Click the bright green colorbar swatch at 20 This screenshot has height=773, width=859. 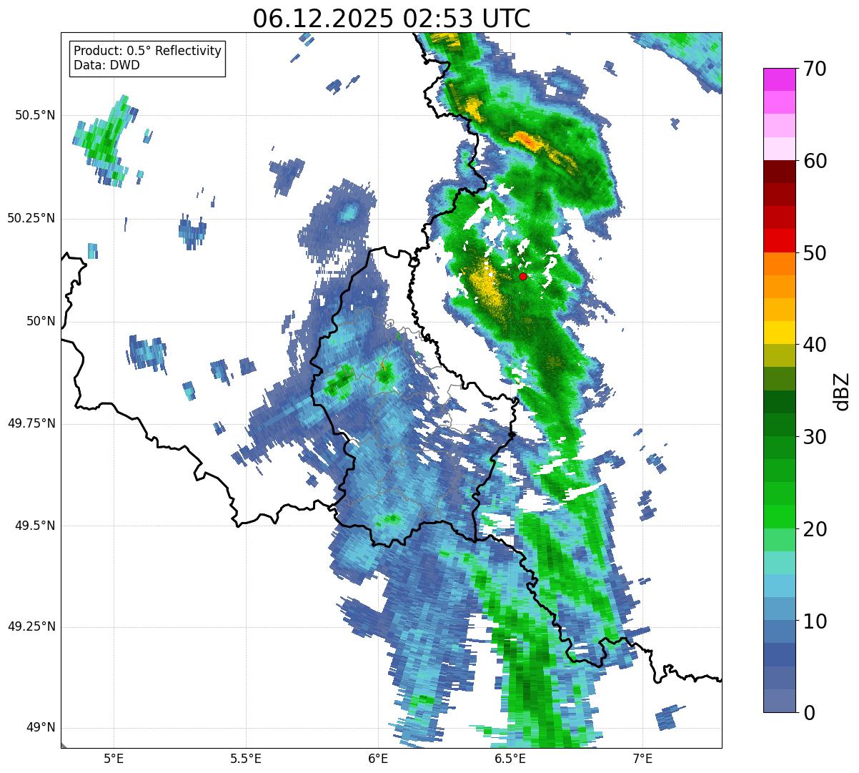click(x=778, y=517)
